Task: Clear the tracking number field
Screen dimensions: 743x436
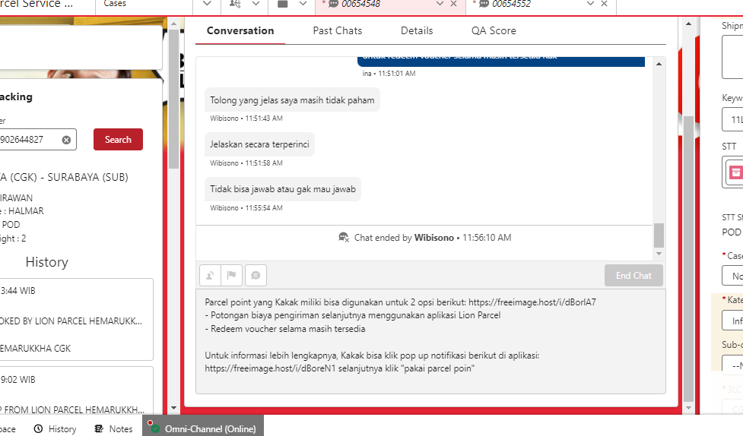Action: 66,140
